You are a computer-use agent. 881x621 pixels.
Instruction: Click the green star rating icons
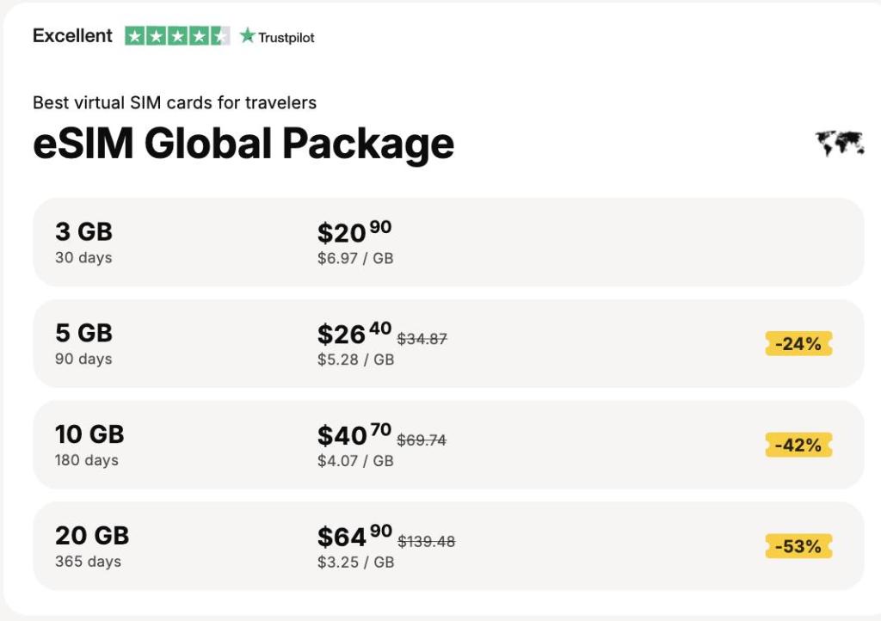177,36
